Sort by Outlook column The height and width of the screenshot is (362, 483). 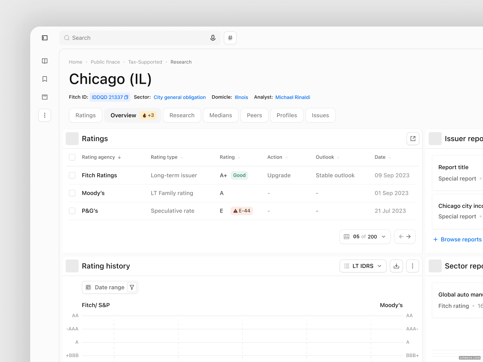[x=328, y=157]
